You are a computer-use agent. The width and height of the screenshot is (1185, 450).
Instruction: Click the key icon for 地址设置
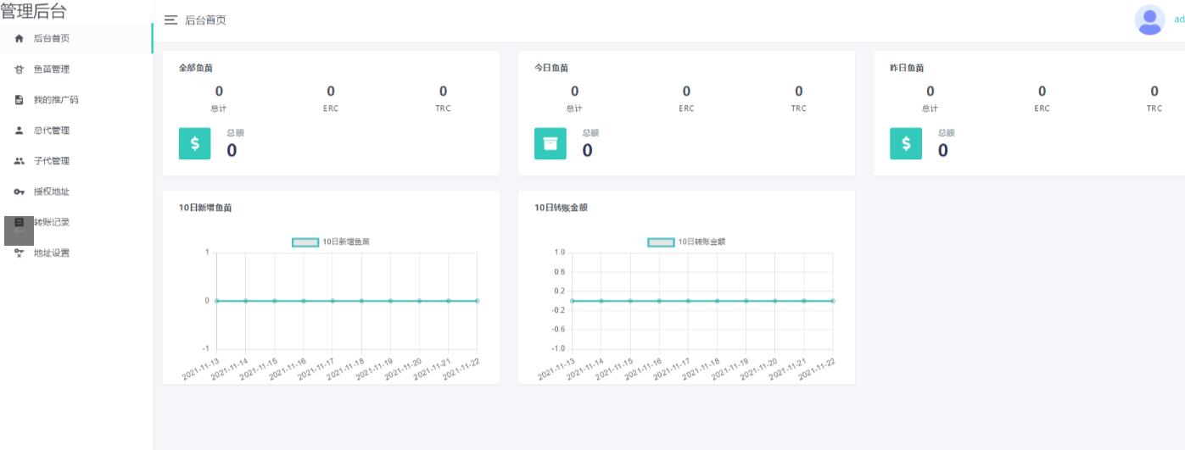(20, 253)
